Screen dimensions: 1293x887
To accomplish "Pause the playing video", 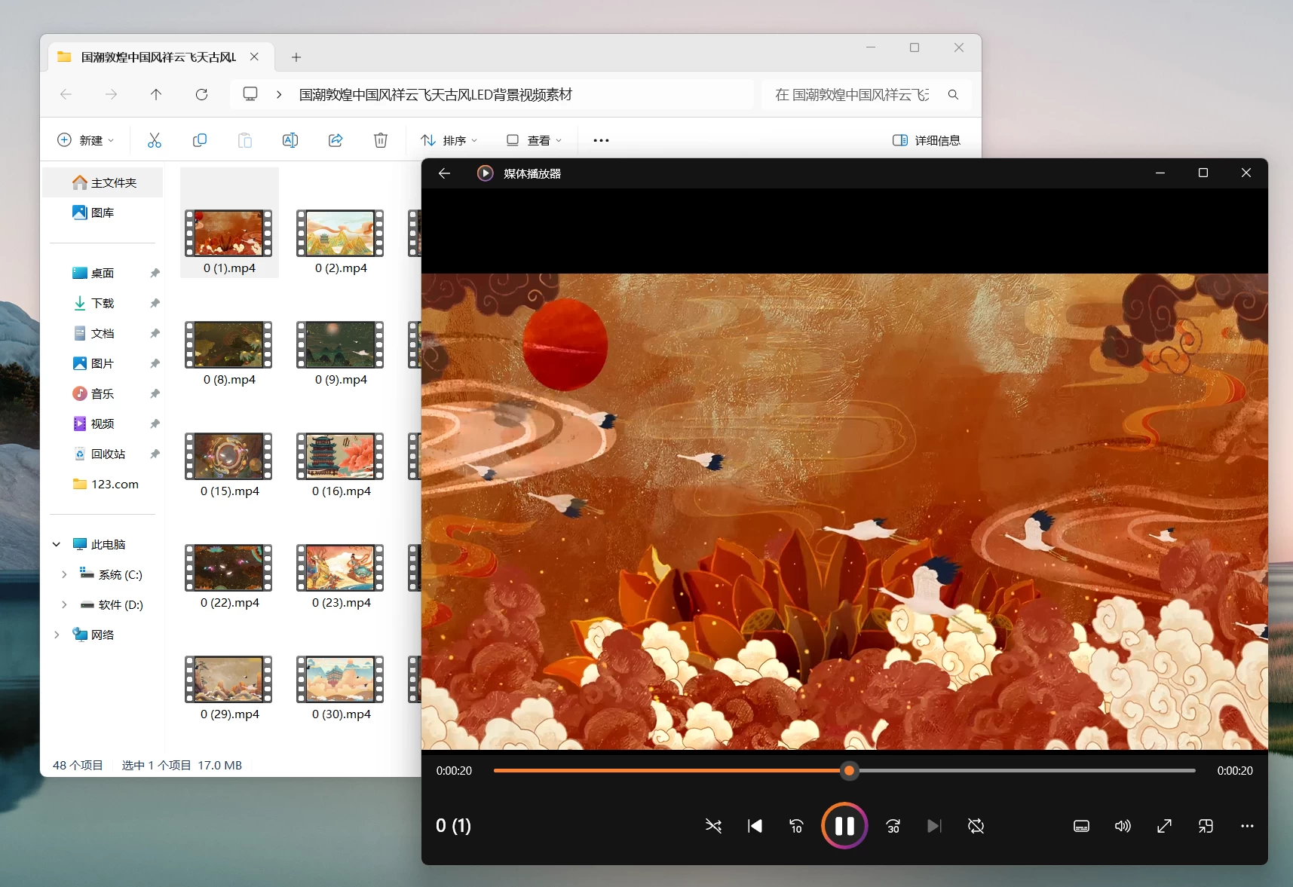I will tap(844, 826).
